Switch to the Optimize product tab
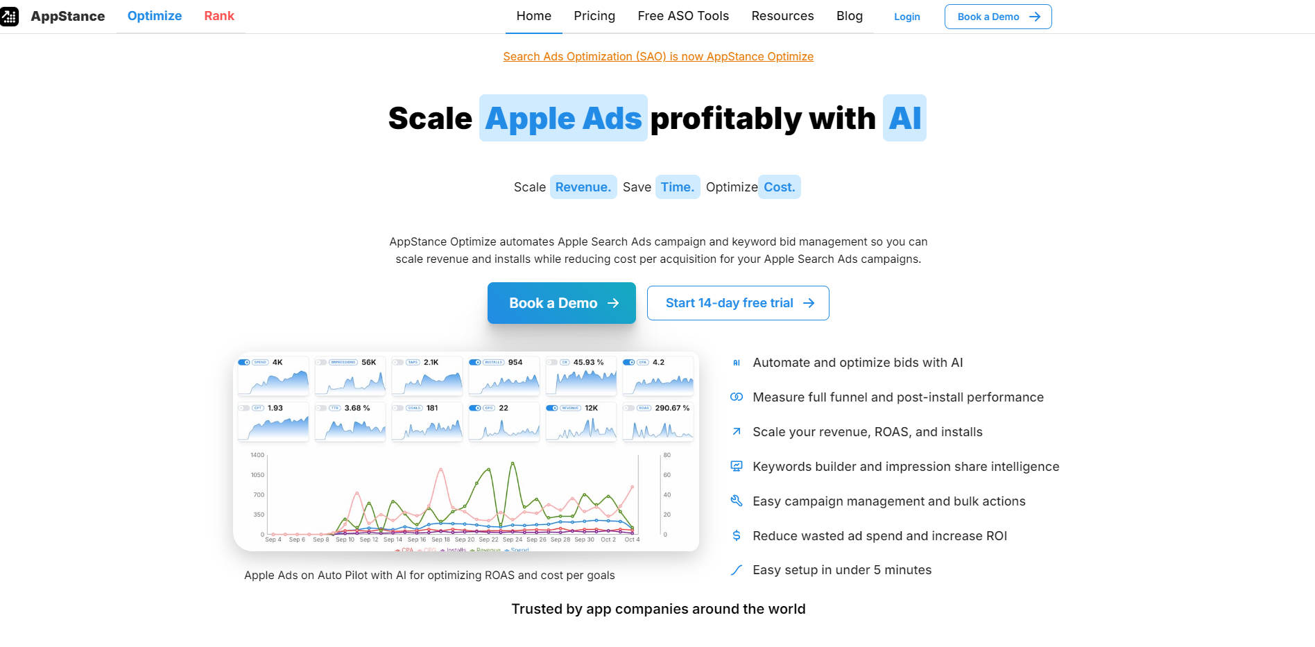 coord(155,16)
